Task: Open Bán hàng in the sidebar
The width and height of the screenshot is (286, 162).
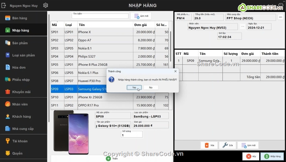Action: click(x=23, y=18)
